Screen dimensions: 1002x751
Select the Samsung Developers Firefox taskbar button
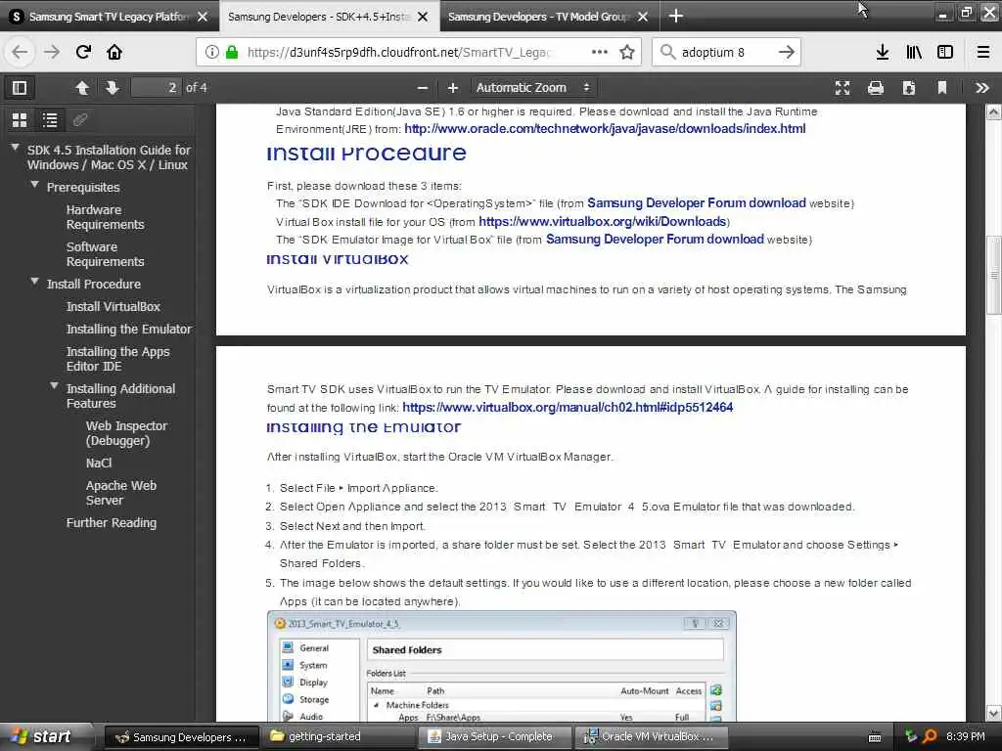tap(182, 736)
